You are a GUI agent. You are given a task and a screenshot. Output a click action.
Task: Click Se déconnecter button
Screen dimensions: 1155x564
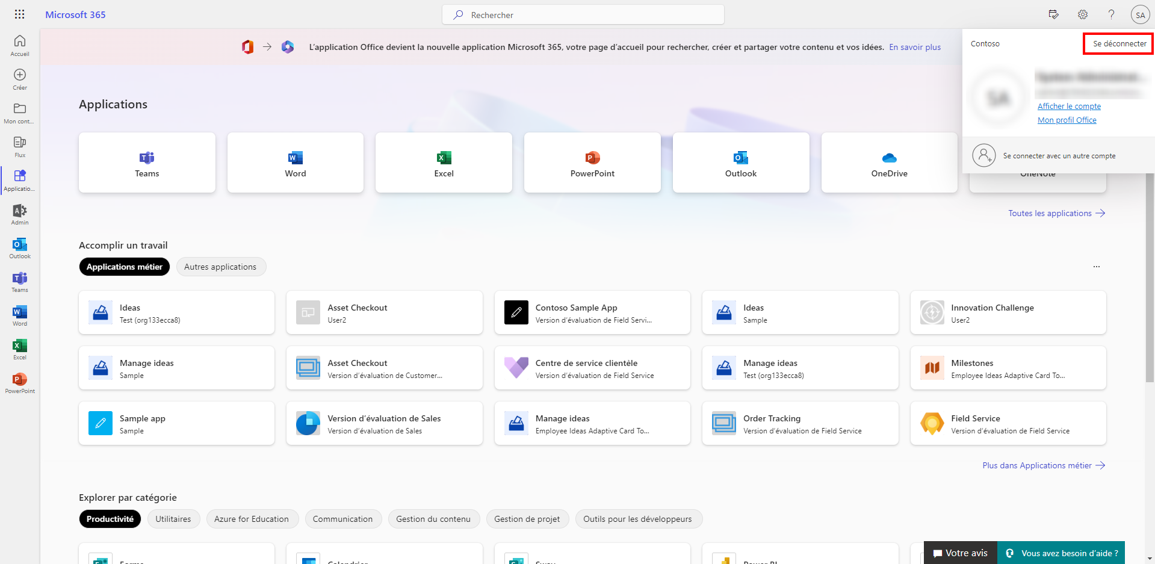click(1119, 43)
